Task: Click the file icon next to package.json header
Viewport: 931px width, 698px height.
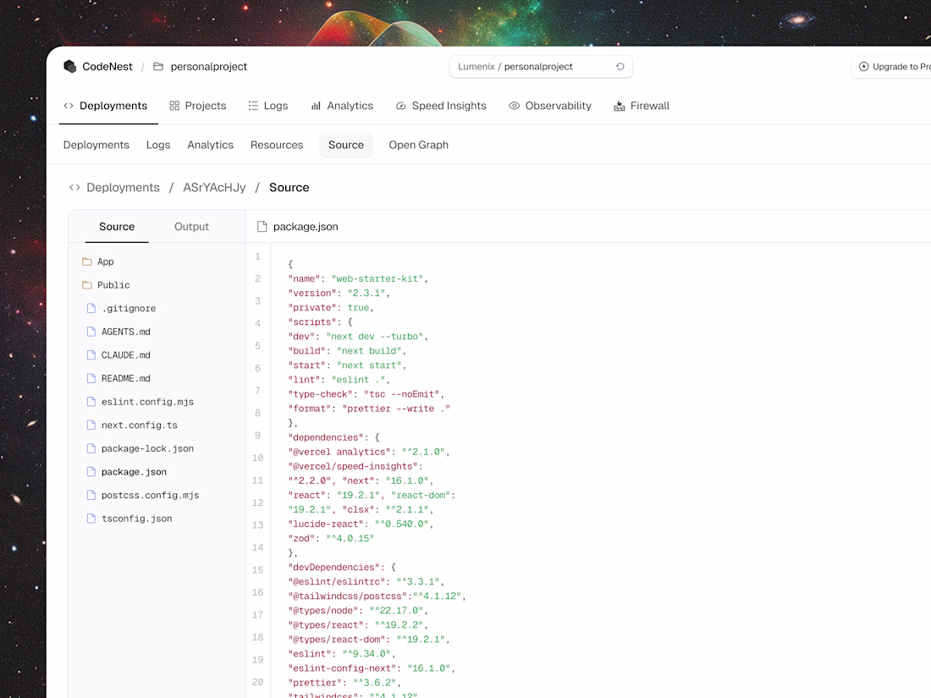Action: 262,227
